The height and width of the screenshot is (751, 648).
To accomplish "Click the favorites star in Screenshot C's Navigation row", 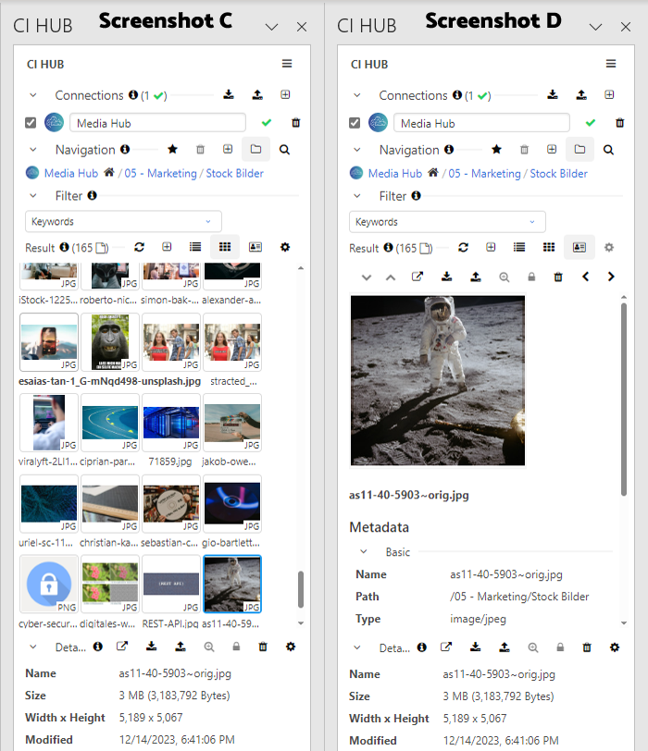I will pos(172,150).
